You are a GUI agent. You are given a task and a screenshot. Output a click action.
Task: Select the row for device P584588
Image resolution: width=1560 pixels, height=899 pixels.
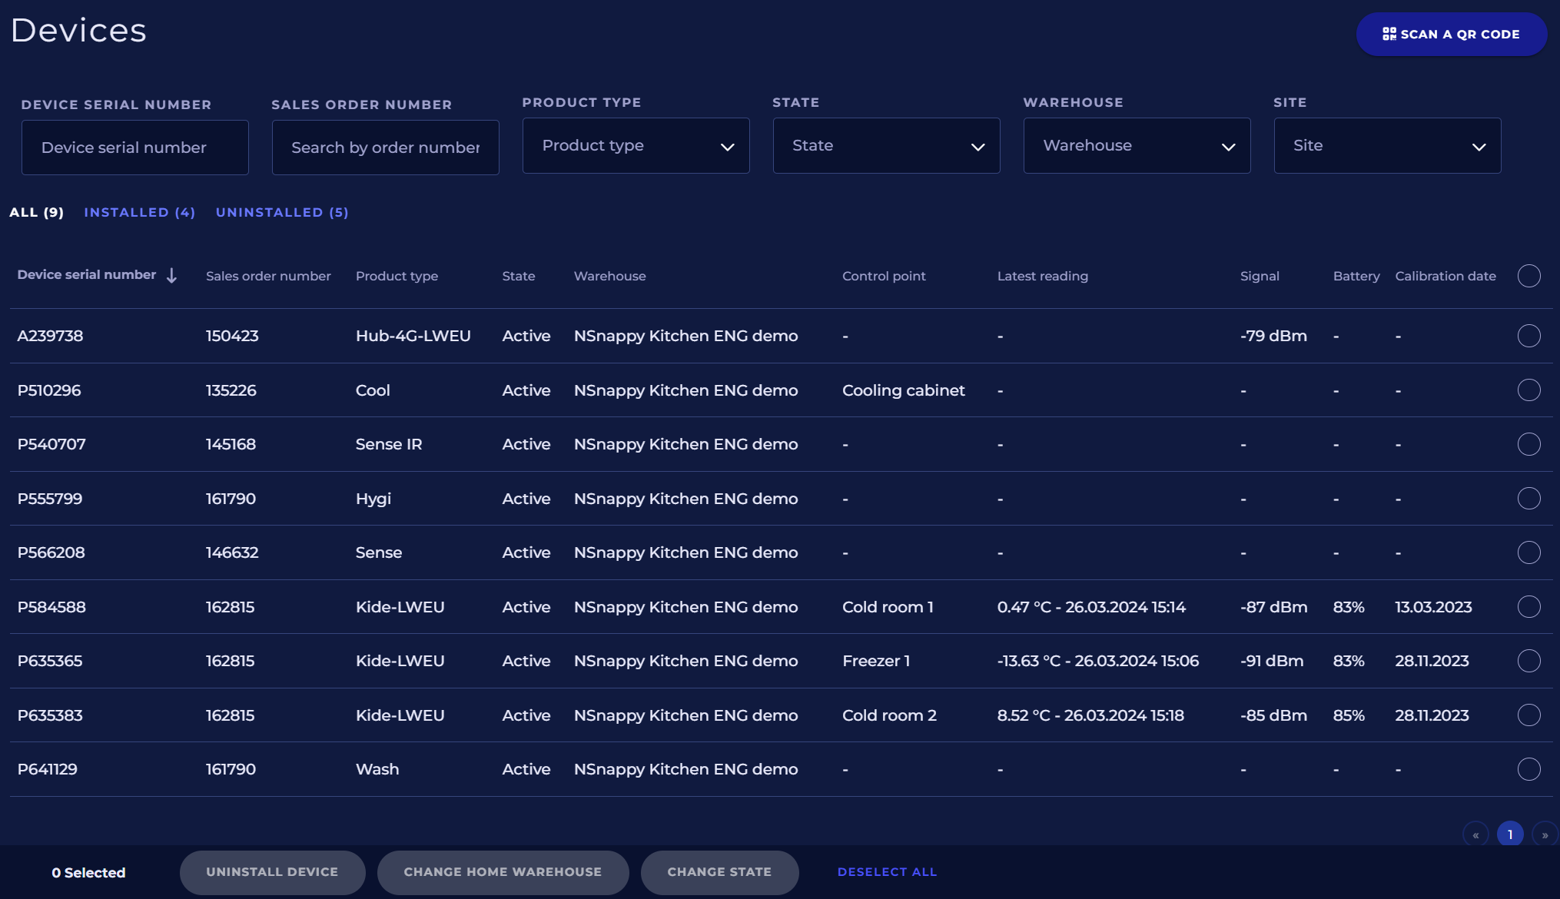pyautogui.click(x=1528, y=607)
